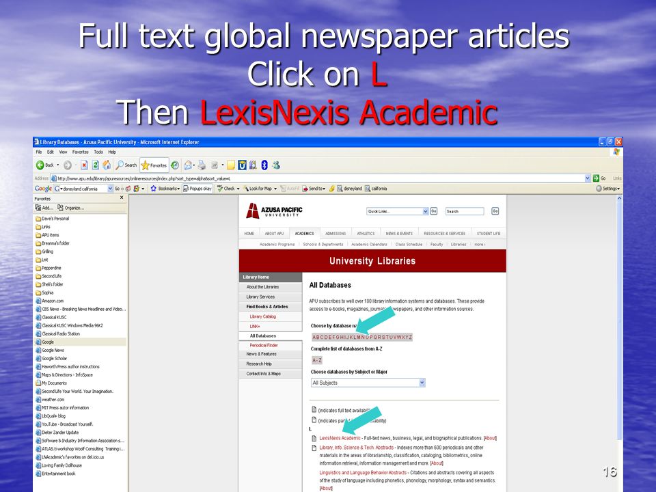This screenshot has height=492, width=656.
Task: Click the page vertical scrollbar
Action: coord(619,318)
